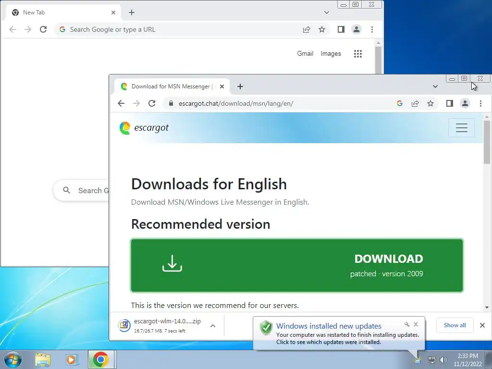
Task: Click the Chrome icon in the taskbar
Action: tap(101, 359)
